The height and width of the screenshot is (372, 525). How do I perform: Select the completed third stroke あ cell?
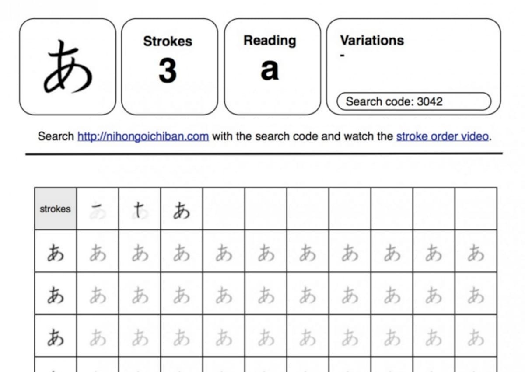click(x=182, y=209)
